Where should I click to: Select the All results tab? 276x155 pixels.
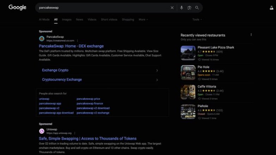(56, 19)
